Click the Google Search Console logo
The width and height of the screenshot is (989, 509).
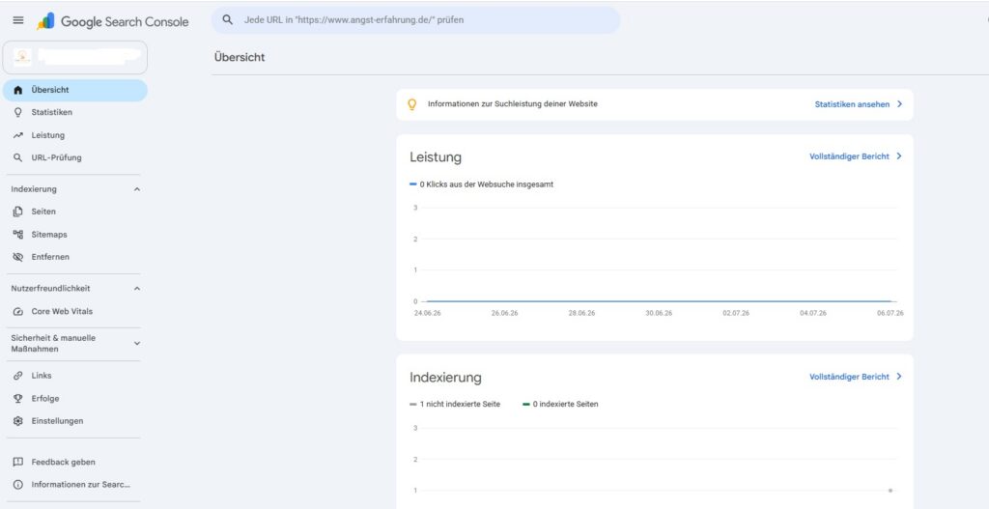(x=112, y=21)
